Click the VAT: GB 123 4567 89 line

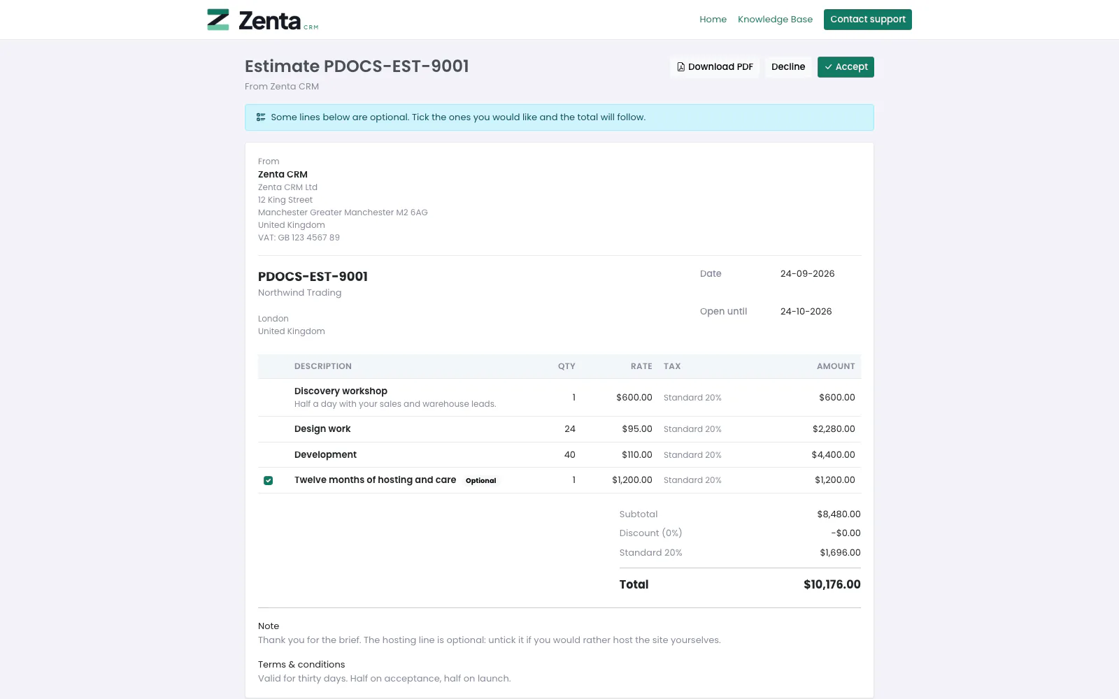click(299, 238)
